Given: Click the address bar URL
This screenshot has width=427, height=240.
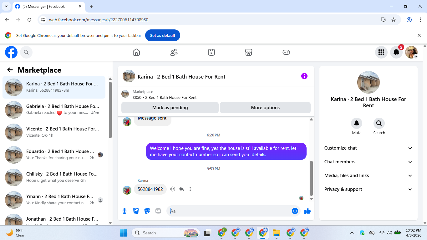Looking at the screenshot, I should click(99, 20).
